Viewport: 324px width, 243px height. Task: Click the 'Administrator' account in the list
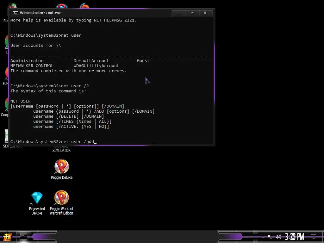[27, 60]
